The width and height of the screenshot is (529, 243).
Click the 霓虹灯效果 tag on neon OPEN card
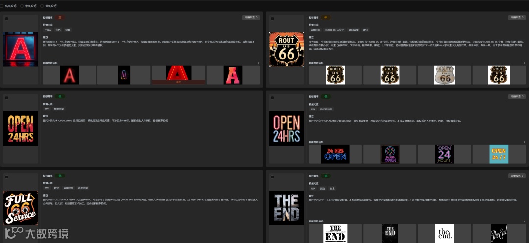click(x=326, y=109)
